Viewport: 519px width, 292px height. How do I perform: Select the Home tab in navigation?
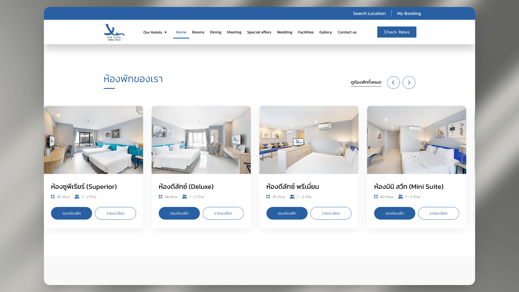(181, 32)
